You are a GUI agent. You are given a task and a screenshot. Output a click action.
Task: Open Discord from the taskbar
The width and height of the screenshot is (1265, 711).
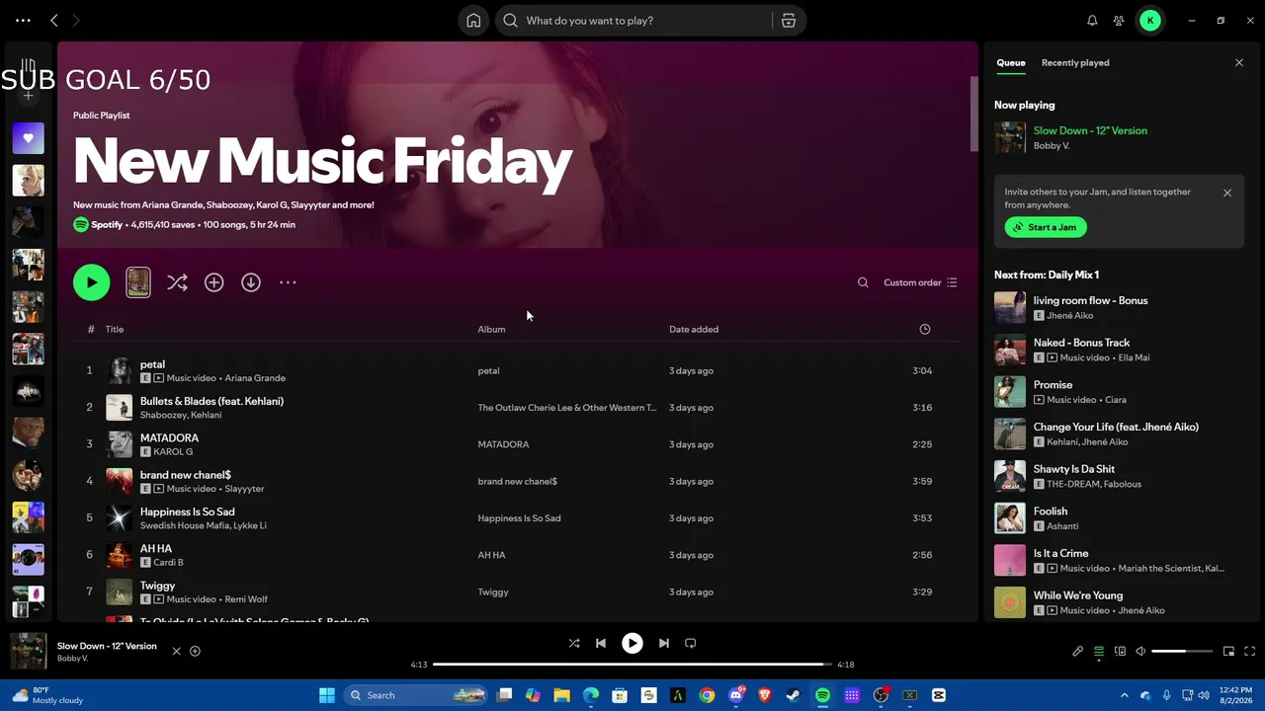[735, 695]
